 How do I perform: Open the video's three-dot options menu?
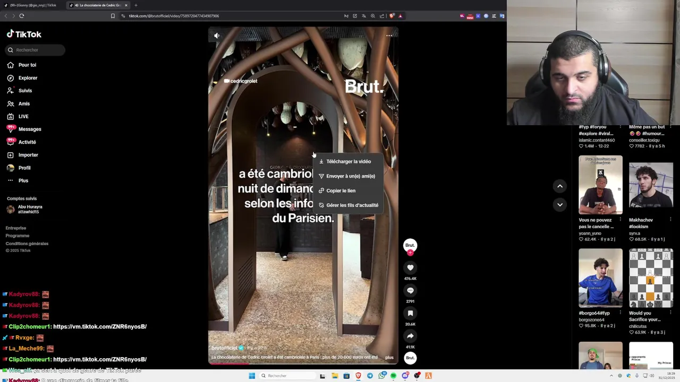pyautogui.click(x=389, y=36)
